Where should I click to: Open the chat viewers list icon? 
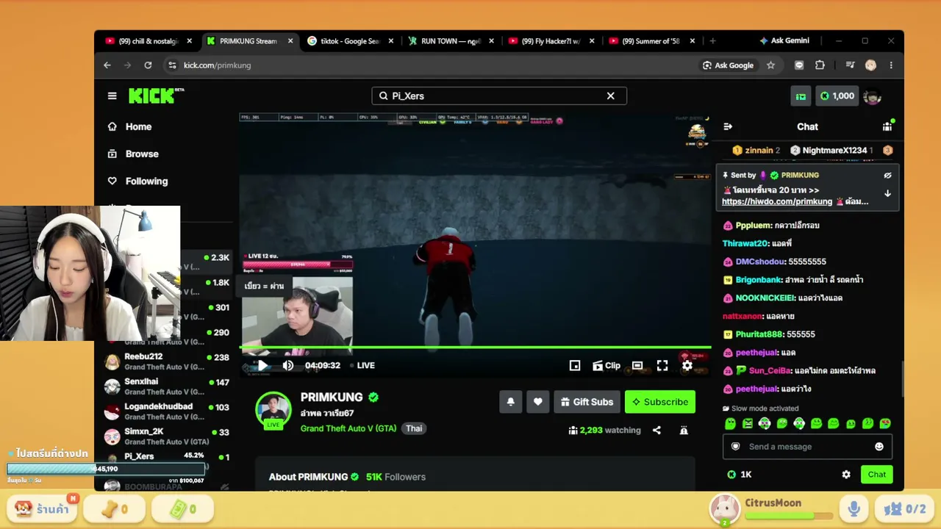887,126
